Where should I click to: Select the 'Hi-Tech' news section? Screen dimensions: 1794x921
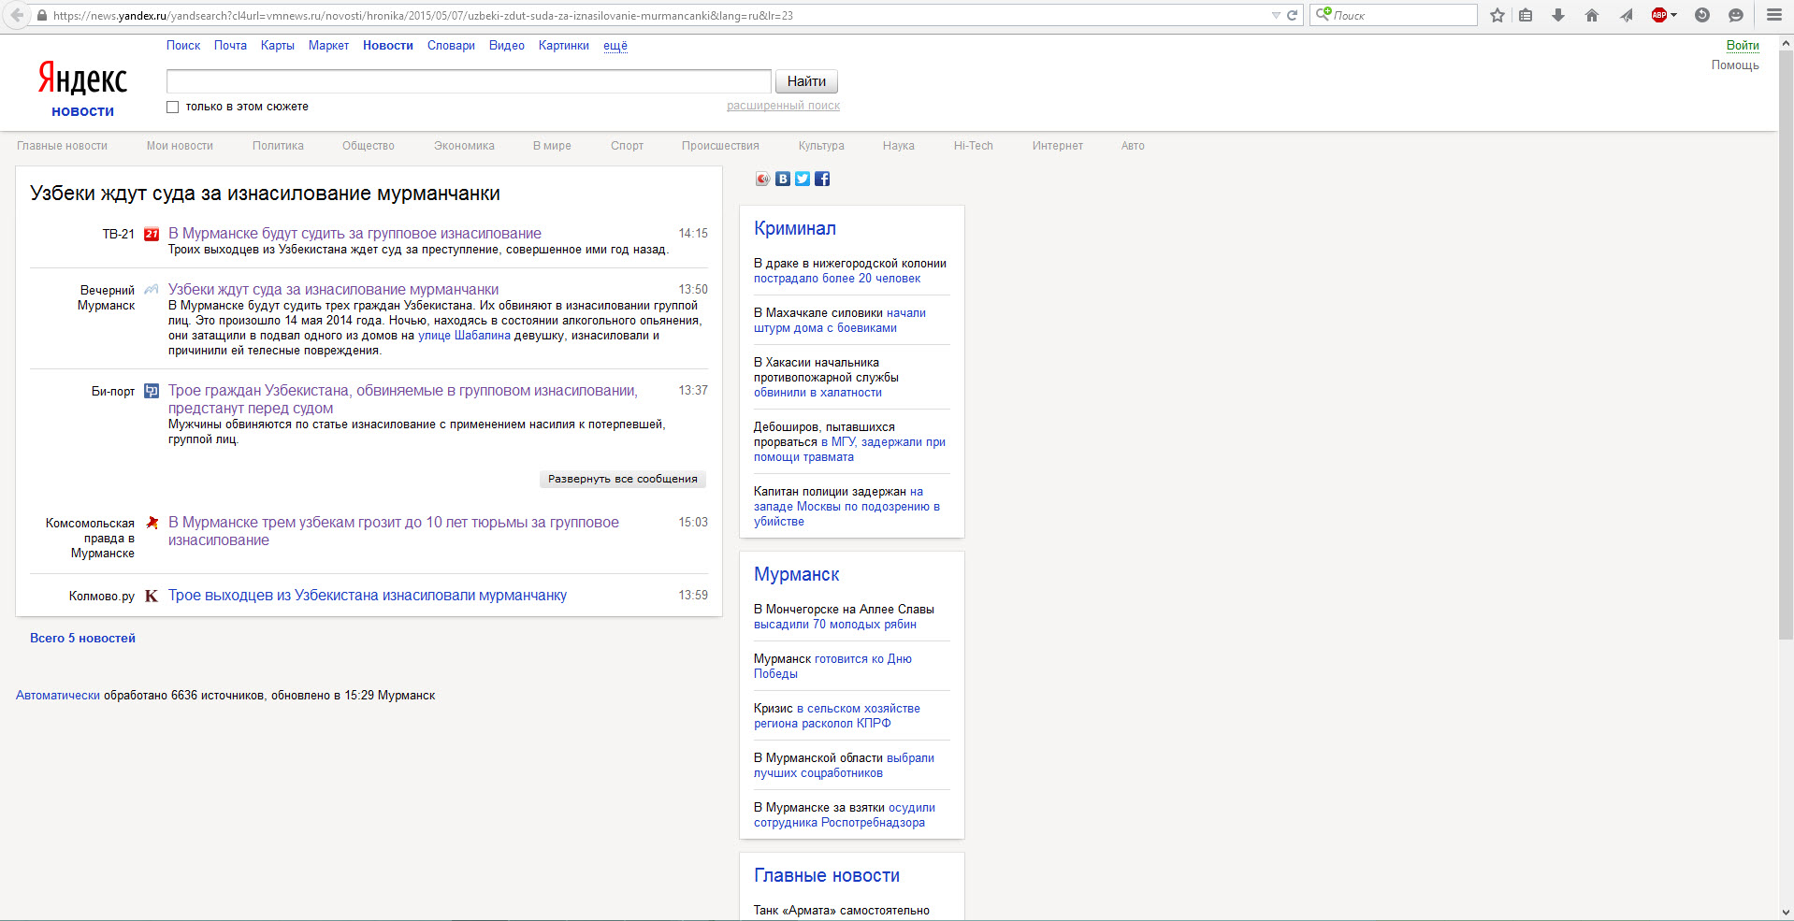(974, 146)
